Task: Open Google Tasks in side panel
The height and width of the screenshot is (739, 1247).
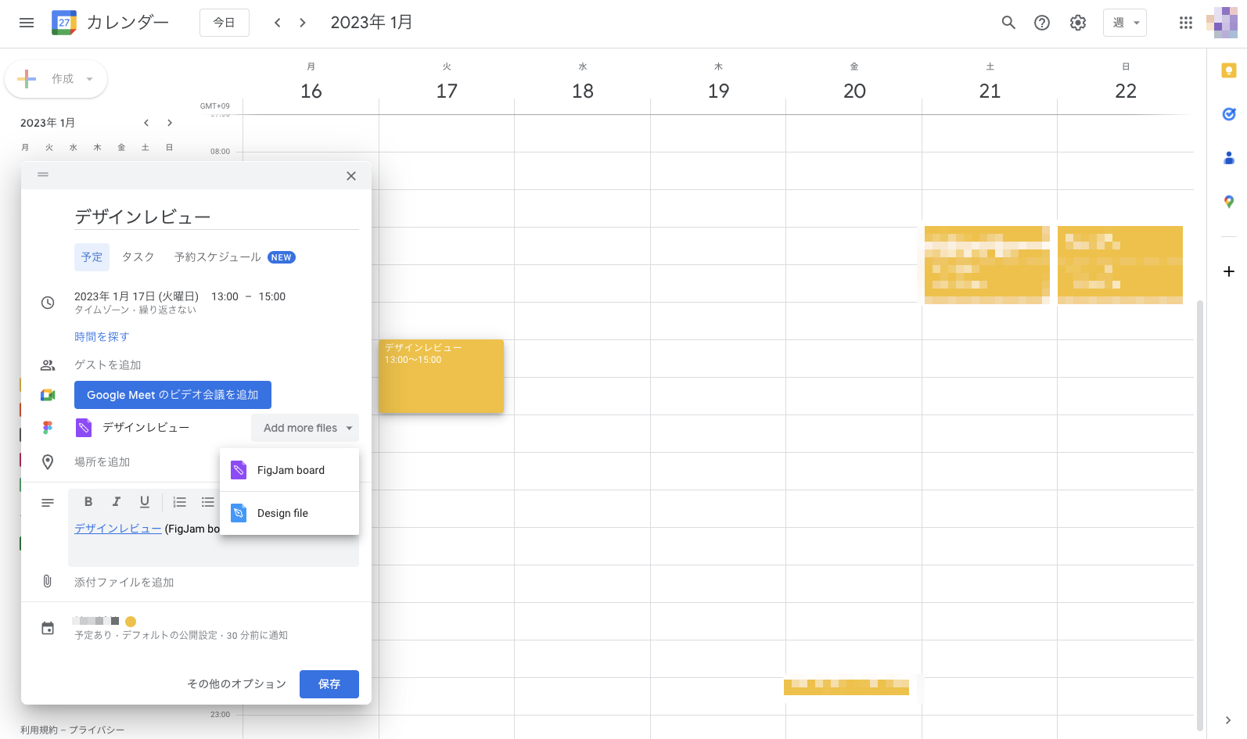Action: 1228,114
